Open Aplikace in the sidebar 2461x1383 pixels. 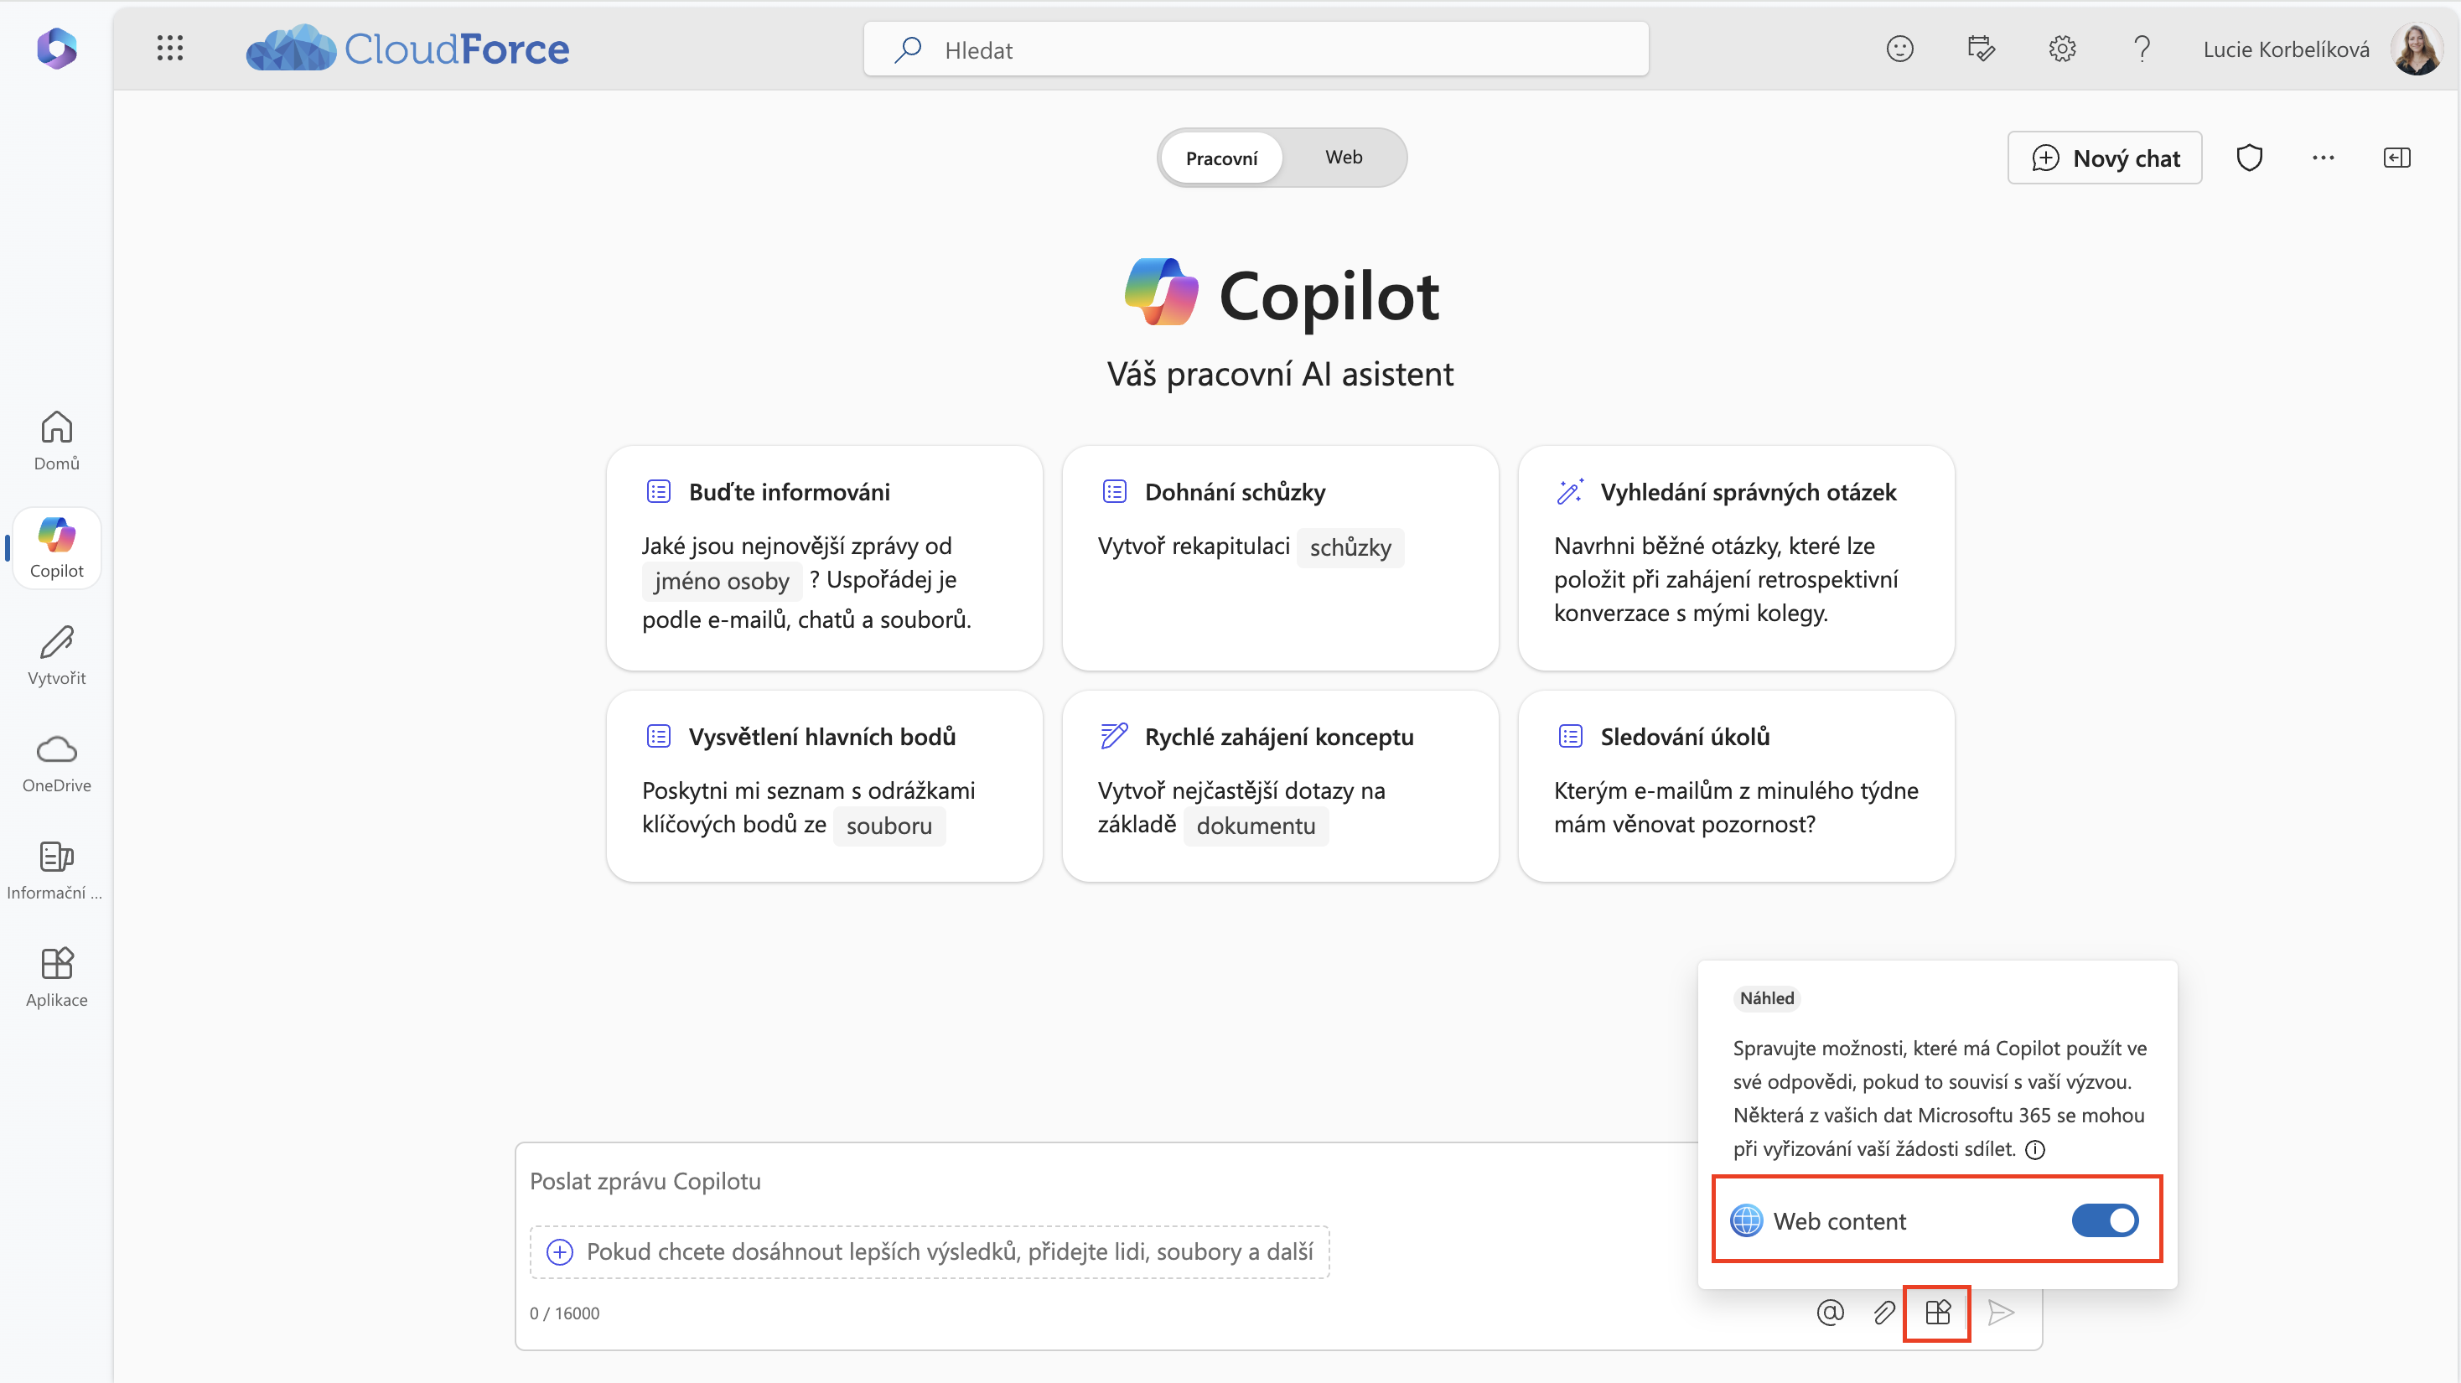pyautogui.click(x=56, y=977)
